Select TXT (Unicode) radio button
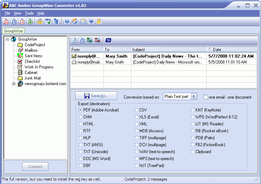The height and width of the screenshot is (184, 261). click(x=80, y=152)
